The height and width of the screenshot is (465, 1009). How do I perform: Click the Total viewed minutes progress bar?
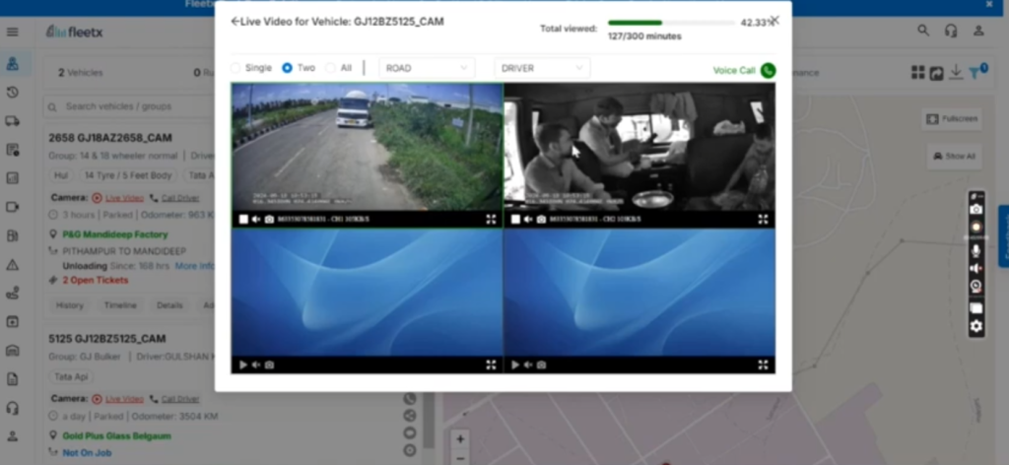click(672, 23)
